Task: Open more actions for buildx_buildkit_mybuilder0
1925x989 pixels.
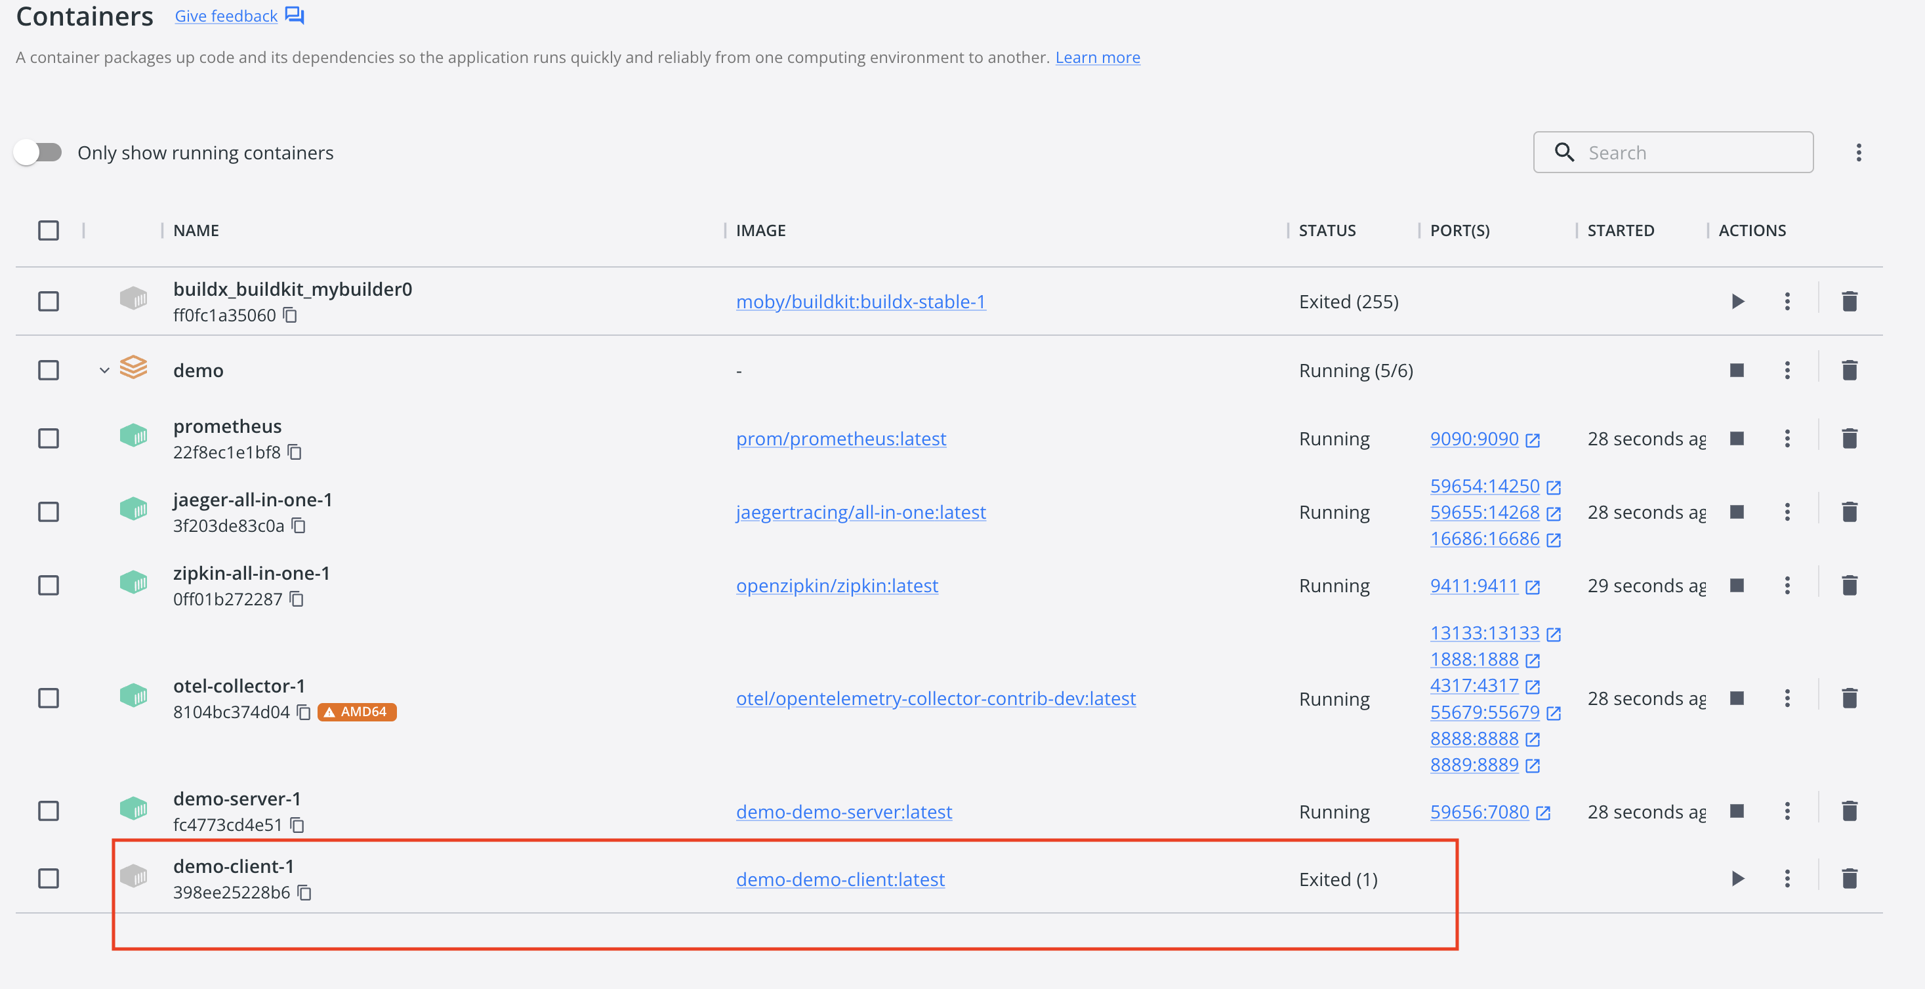Action: pos(1787,301)
